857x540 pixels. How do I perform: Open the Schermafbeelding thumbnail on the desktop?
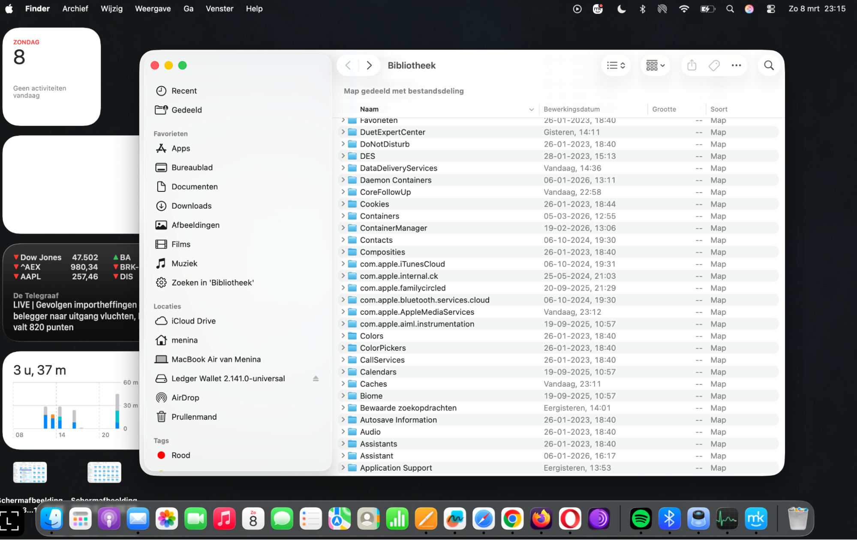tap(30, 472)
